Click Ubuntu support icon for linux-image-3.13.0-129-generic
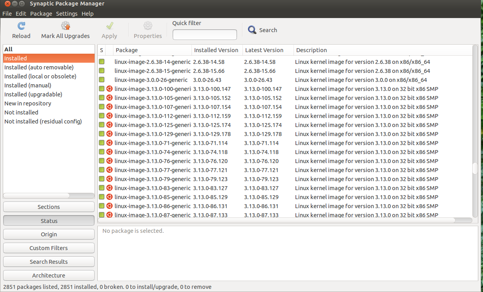483x292 pixels. click(x=109, y=134)
